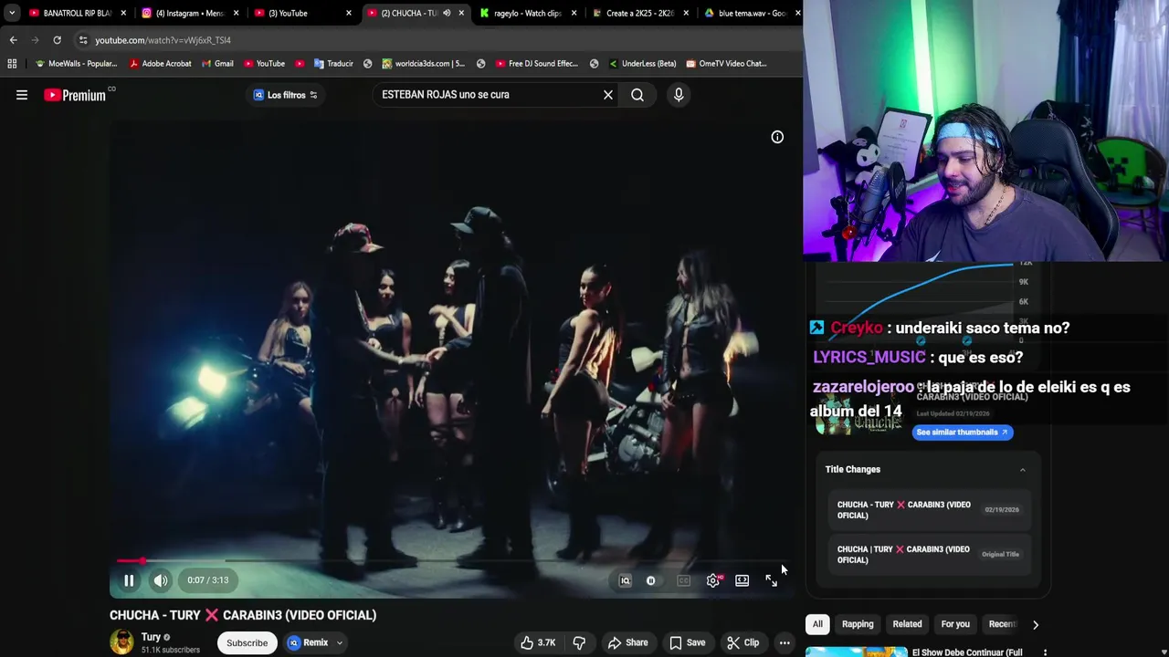Image resolution: width=1169 pixels, height=657 pixels.
Task: Open the apps grid in the bookmarks bar
Action: [12, 64]
